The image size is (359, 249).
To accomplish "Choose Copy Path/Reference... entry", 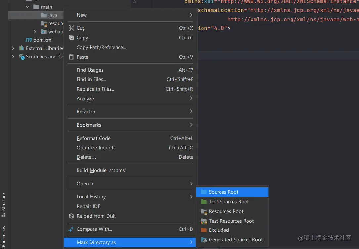I will tap(130, 47).
